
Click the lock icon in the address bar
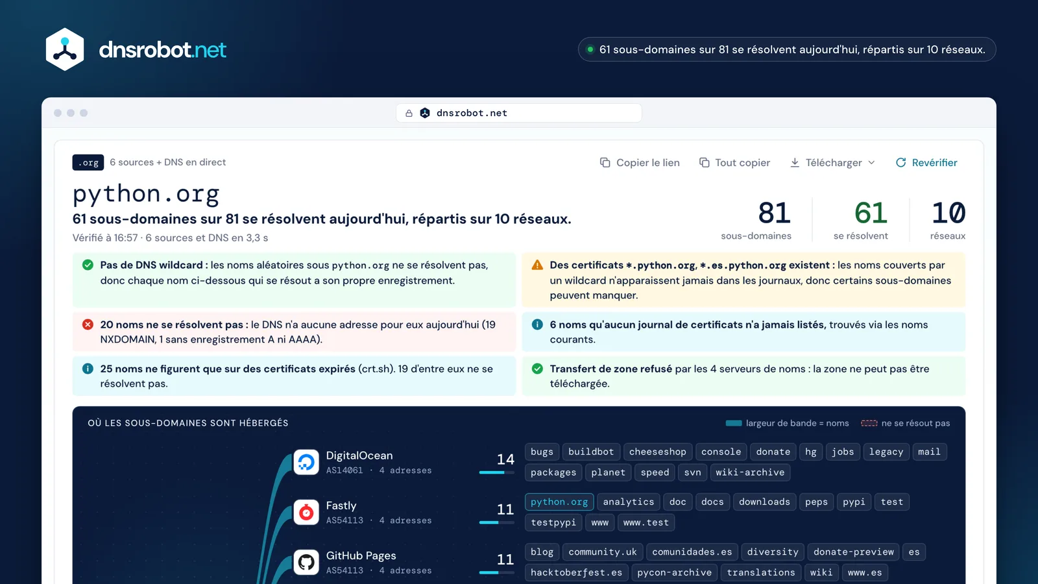[x=409, y=113]
